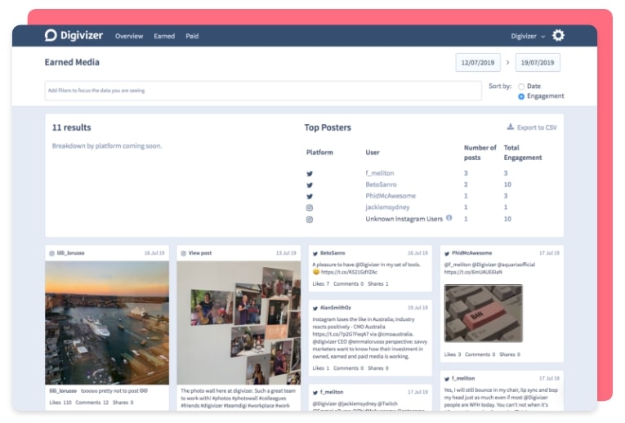This screenshot has width=625, height=423.
Task: Click info icon beside Unknown Instagram Users
Action: pyautogui.click(x=449, y=218)
